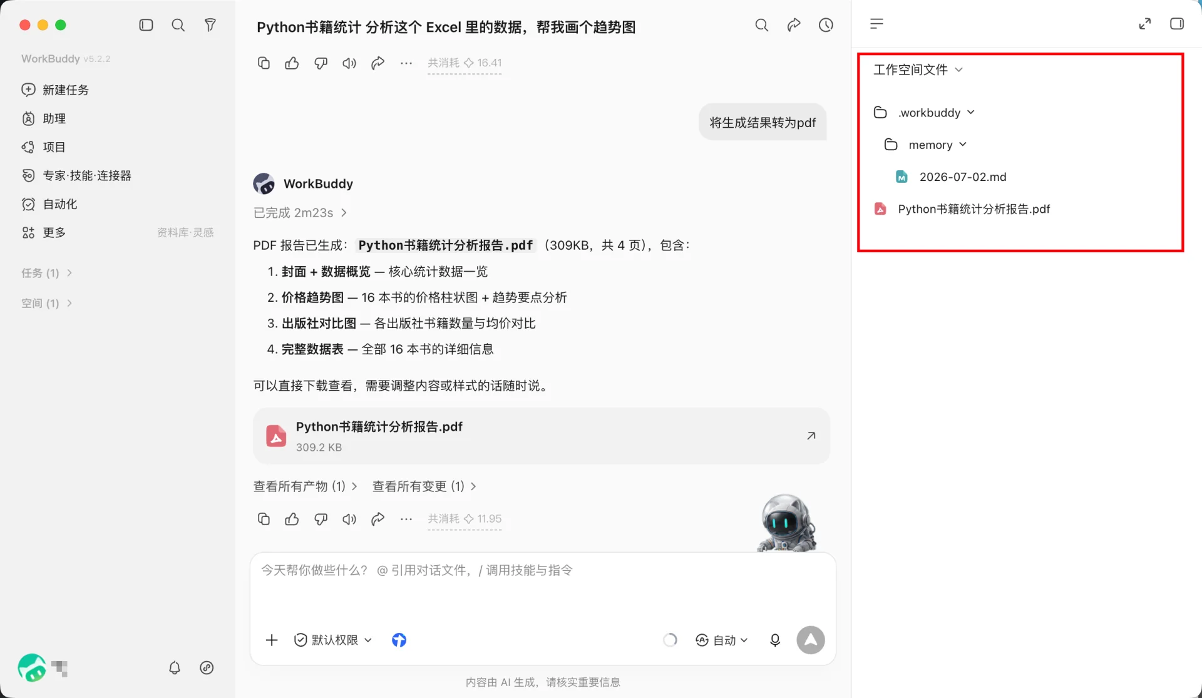Screen dimensions: 1202x698
Task: Click the blue accessibility icon in input bar
Action: pyautogui.click(x=399, y=640)
